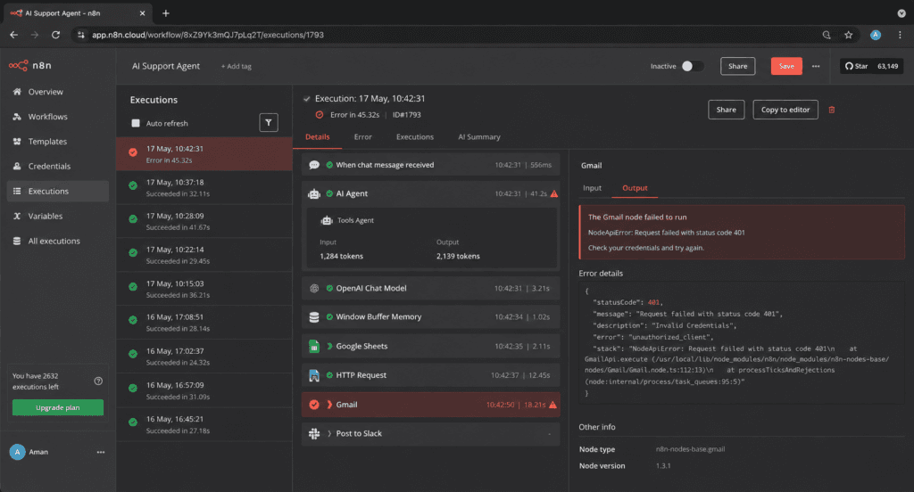914x492 pixels.
Task: Switch to the Error tab
Action: pos(362,137)
